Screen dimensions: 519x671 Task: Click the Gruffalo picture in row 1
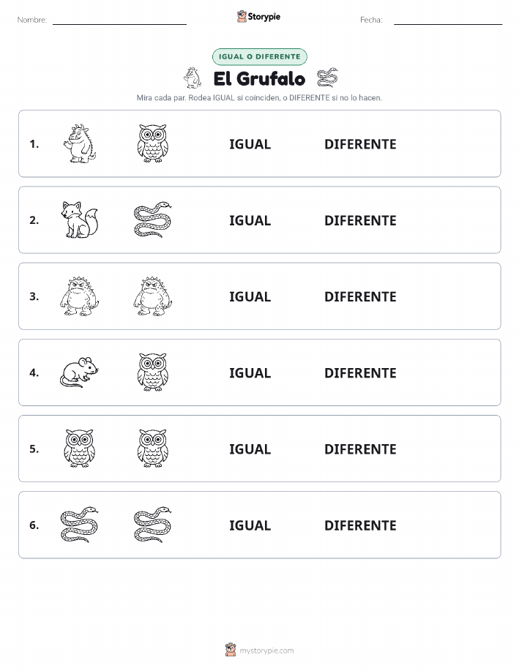pos(80,143)
